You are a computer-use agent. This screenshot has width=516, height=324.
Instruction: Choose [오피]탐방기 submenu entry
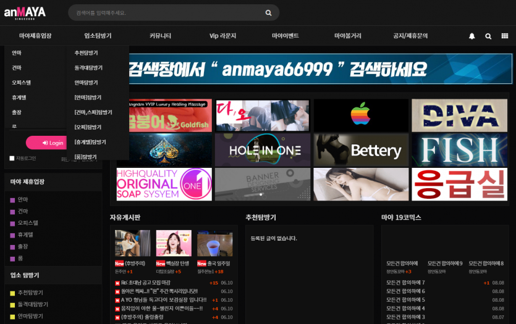pyautogui.click(x=88, y=127)
